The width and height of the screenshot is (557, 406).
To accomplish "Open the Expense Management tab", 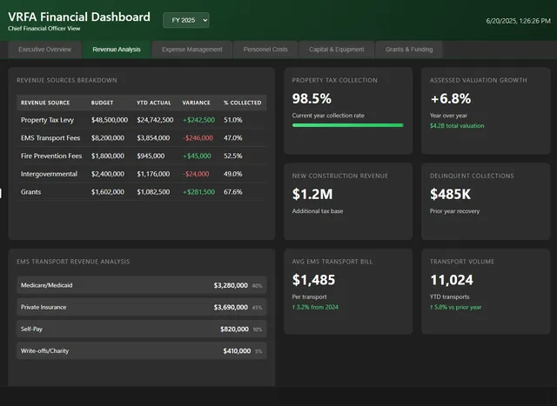I will (x=191, y=50).
